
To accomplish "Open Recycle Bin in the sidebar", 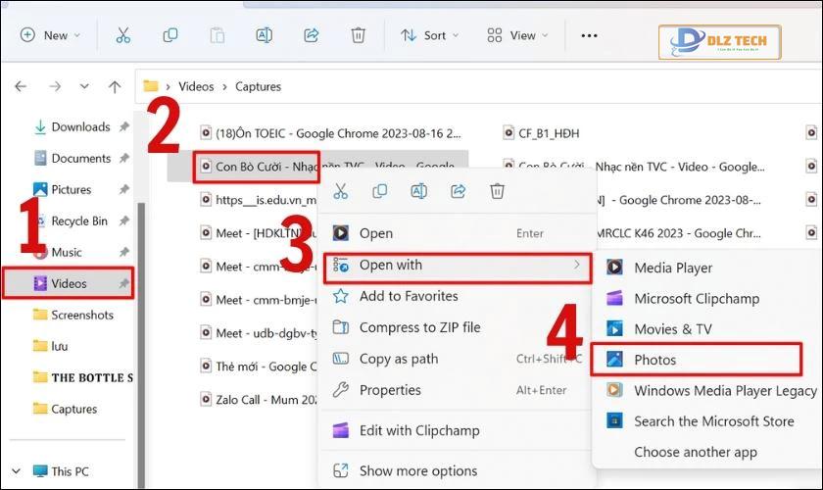I will click(70, 221).
